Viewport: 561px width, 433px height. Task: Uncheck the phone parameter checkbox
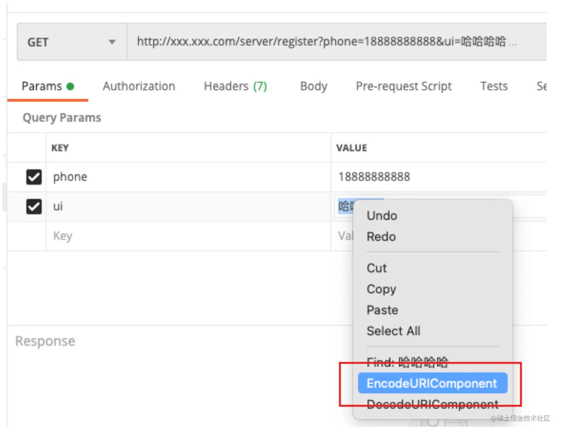pos(34,177)
